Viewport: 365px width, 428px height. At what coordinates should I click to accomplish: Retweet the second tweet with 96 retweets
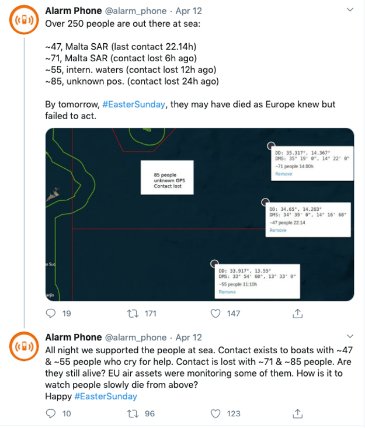[134, 413]
